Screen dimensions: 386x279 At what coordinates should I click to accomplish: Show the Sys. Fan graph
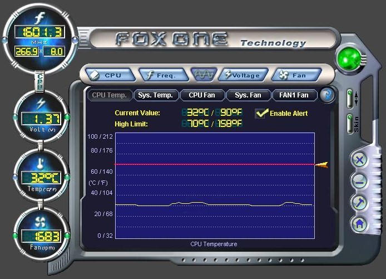248,95
